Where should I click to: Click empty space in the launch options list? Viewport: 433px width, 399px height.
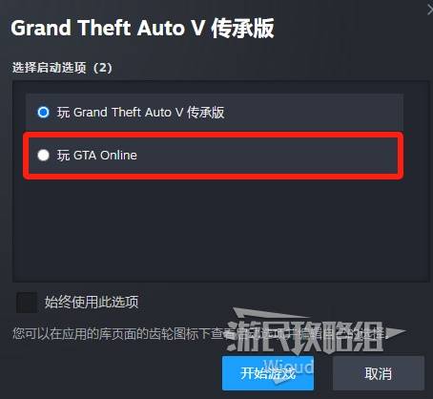click(219, 229)
